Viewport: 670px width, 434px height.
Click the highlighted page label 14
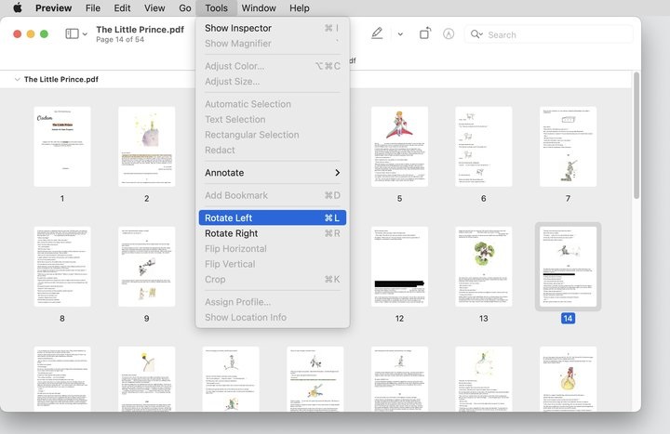click(x=568, y=319)
